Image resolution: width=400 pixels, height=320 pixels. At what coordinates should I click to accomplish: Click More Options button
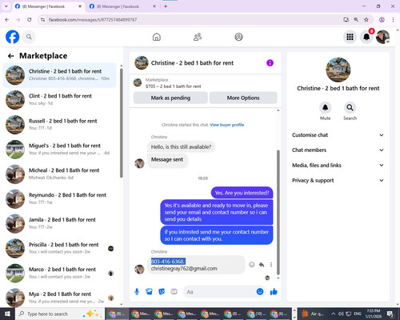[x=243, y=98]
